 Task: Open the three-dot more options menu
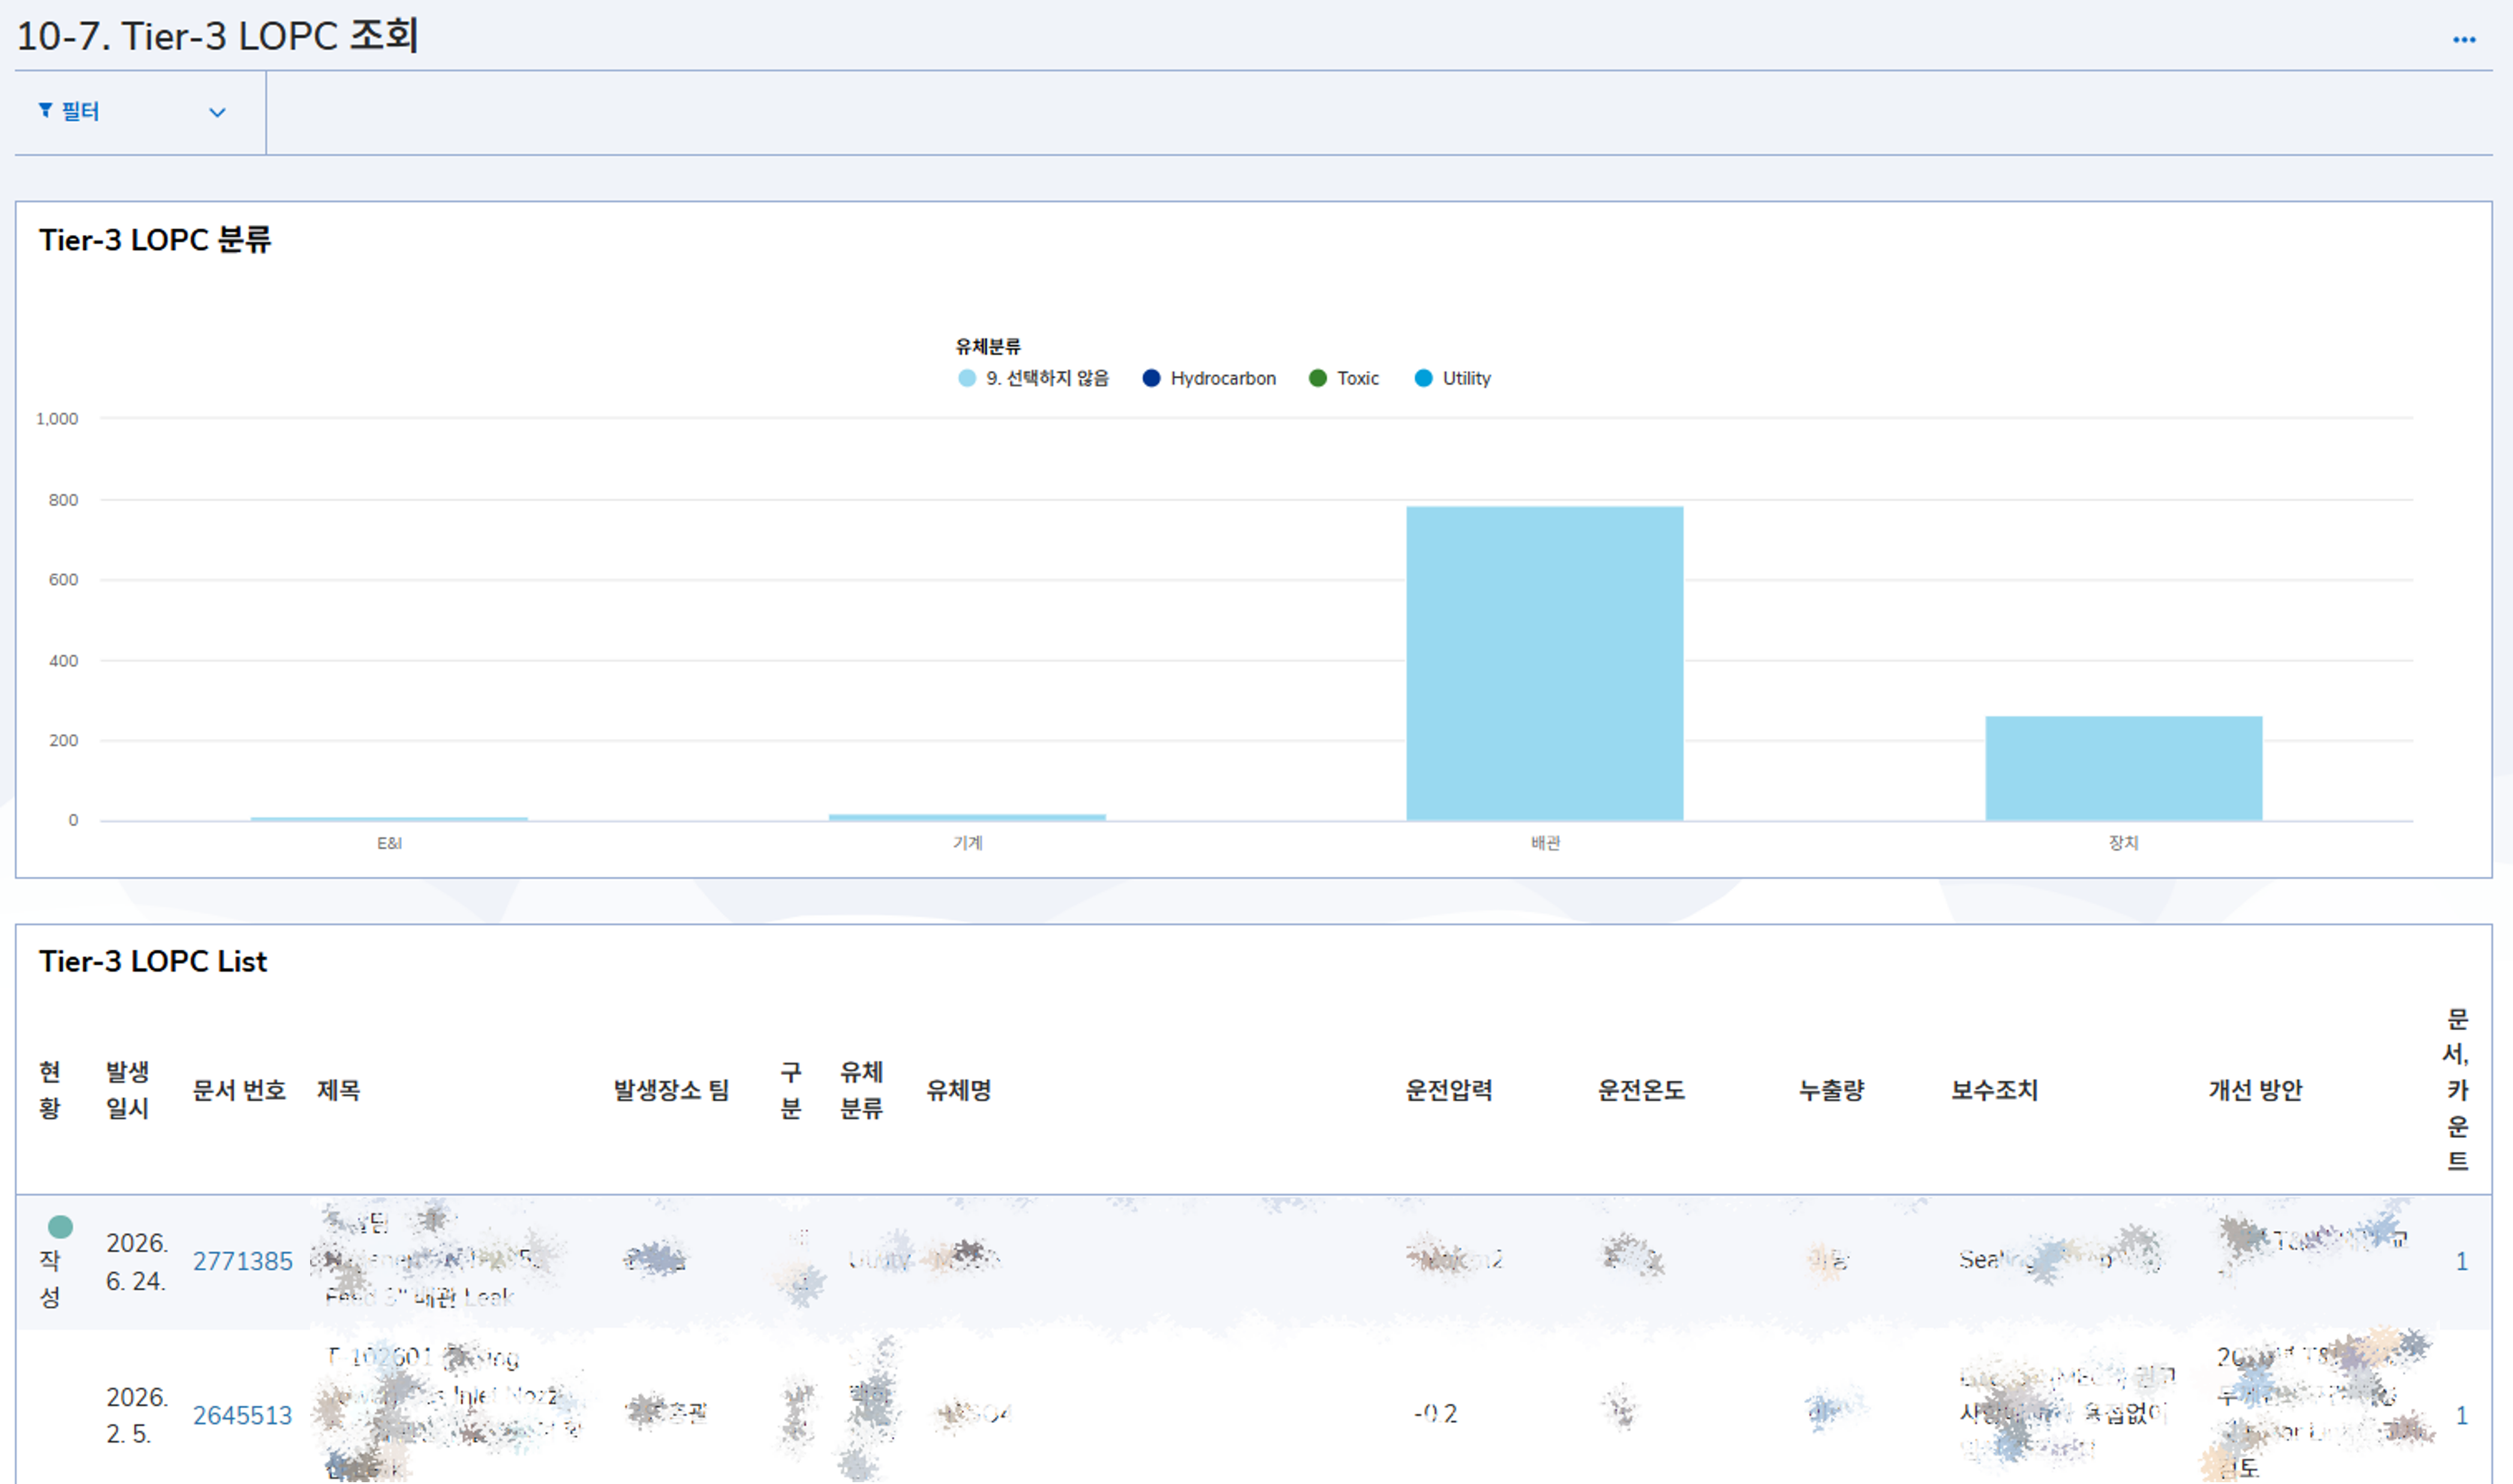click(2463, 40)
